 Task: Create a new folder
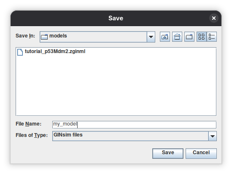189,37
